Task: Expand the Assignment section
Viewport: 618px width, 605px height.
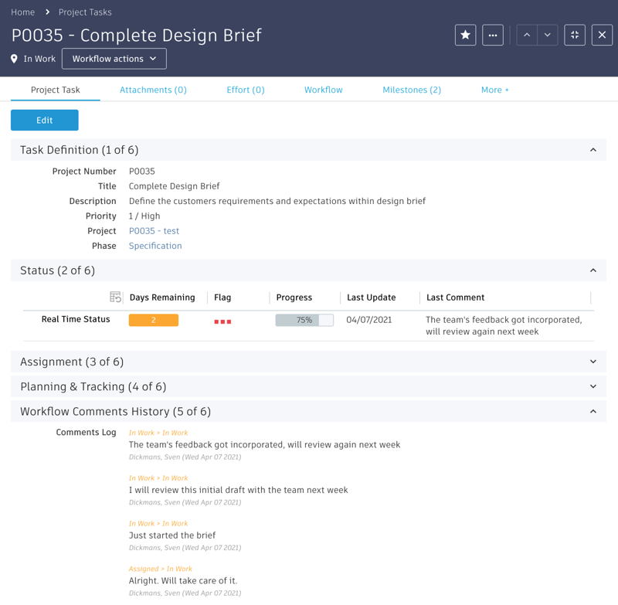Action: click(x=593, y=362)
